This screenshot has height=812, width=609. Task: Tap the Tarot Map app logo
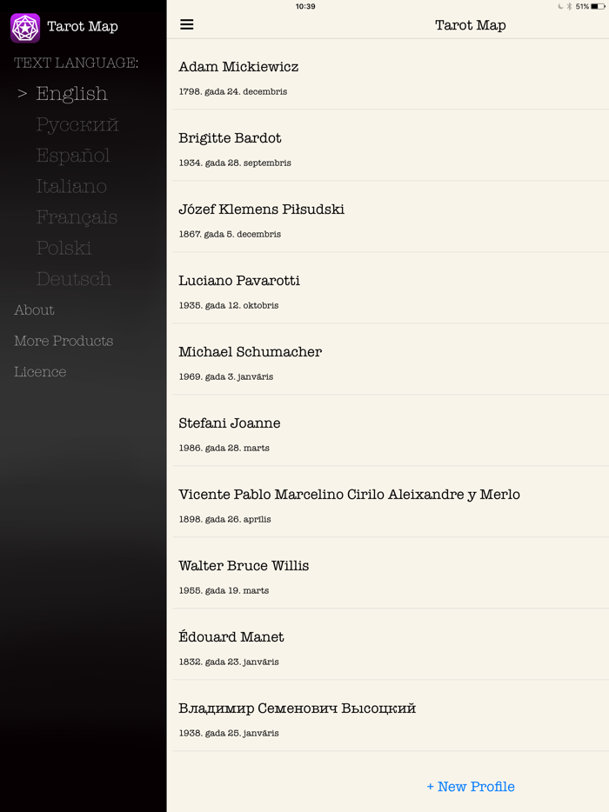(x=25, y=28)
